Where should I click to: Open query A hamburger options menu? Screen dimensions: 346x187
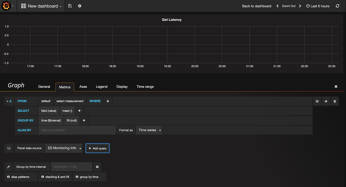point(317,101)
